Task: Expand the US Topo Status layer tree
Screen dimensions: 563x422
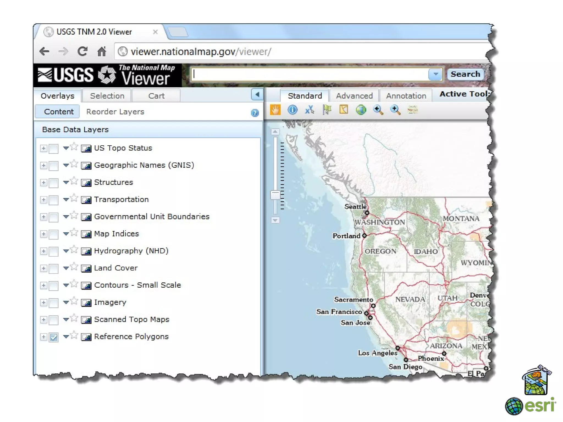Action: click(x=43, y=148)
